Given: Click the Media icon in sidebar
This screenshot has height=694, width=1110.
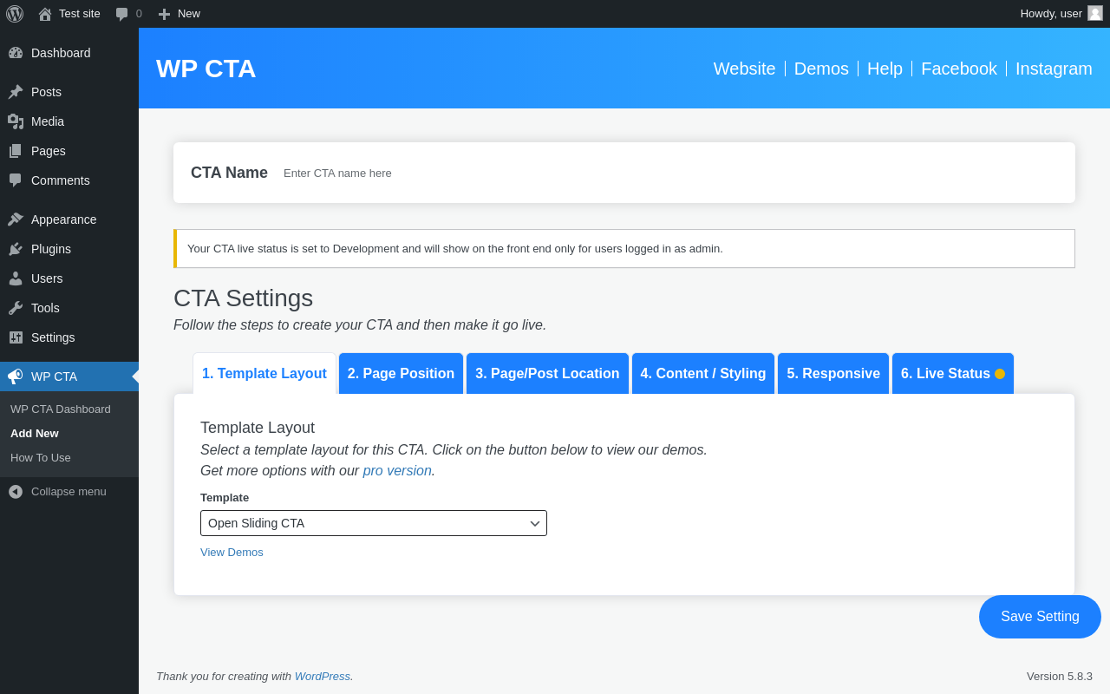Looking at the screenshot, I should click(x=16, y=121).
